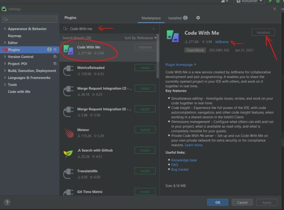Click the Installed tab count badge

click(185, 18)
